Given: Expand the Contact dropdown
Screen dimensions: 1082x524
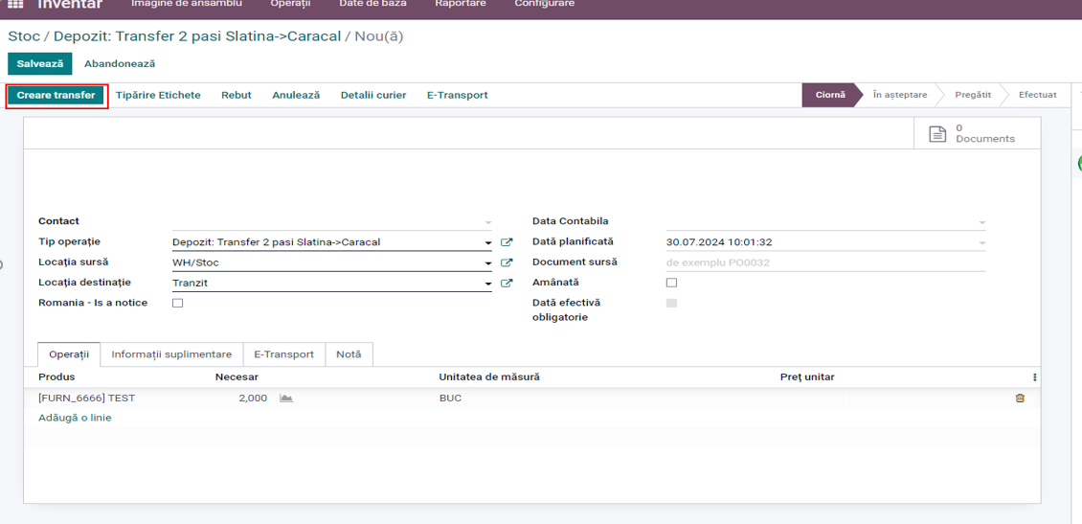Looking at the screenshot, I should 488,222.
